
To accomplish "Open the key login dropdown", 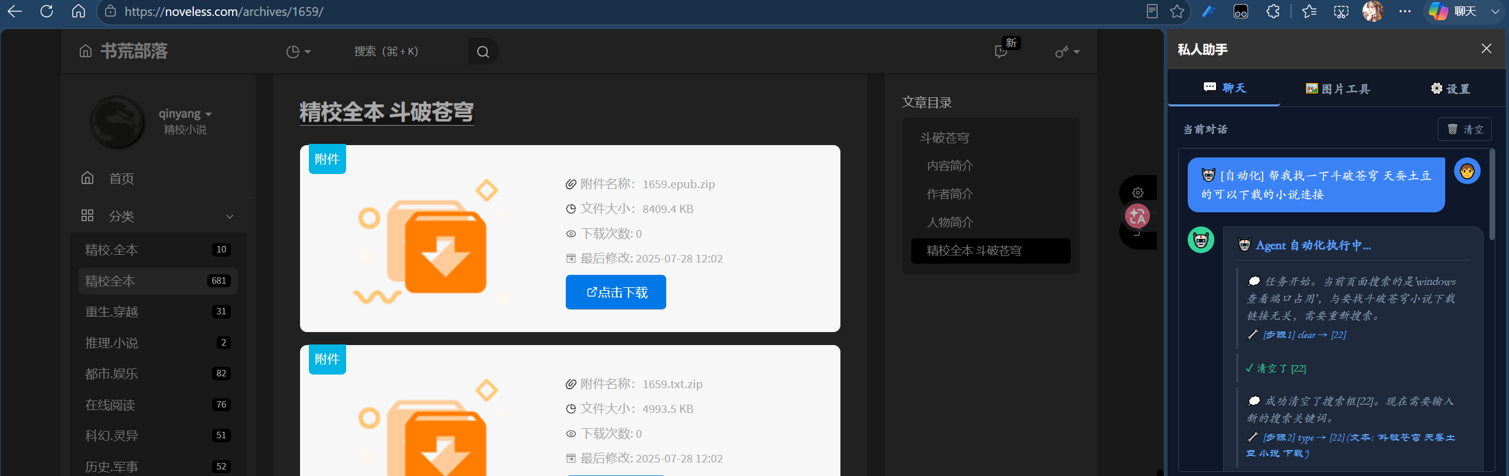I will click(1067, 52).
